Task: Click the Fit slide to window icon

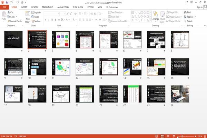Action: [x=205, y=136]
